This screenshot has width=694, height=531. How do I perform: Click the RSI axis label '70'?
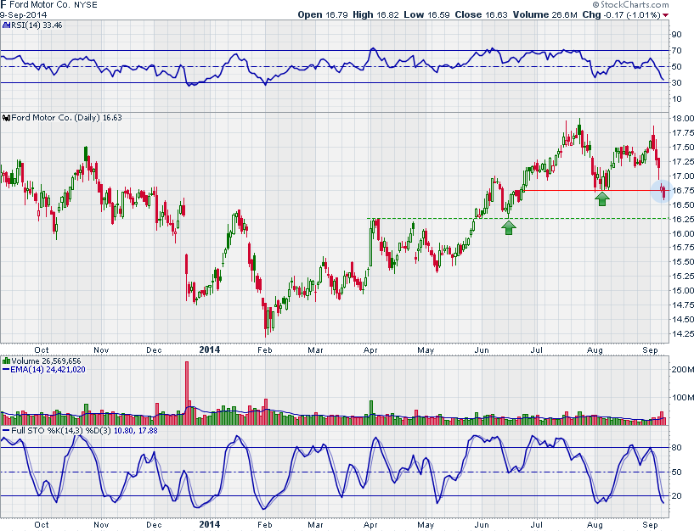coord(677,50)
